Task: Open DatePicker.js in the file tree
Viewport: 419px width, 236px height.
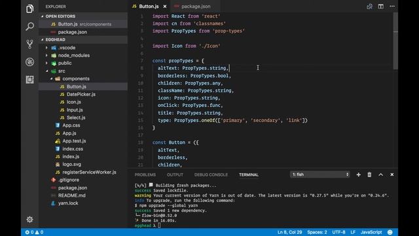Action: coord(83,94)
